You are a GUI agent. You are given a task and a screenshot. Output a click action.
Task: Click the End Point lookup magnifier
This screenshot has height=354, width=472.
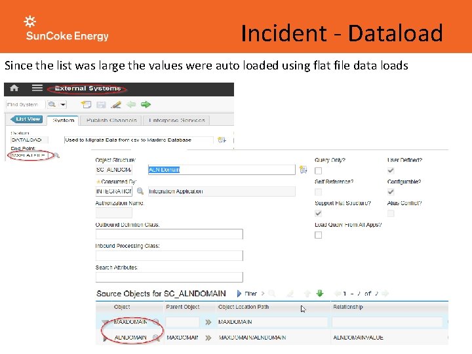click(x=56, y=155)
